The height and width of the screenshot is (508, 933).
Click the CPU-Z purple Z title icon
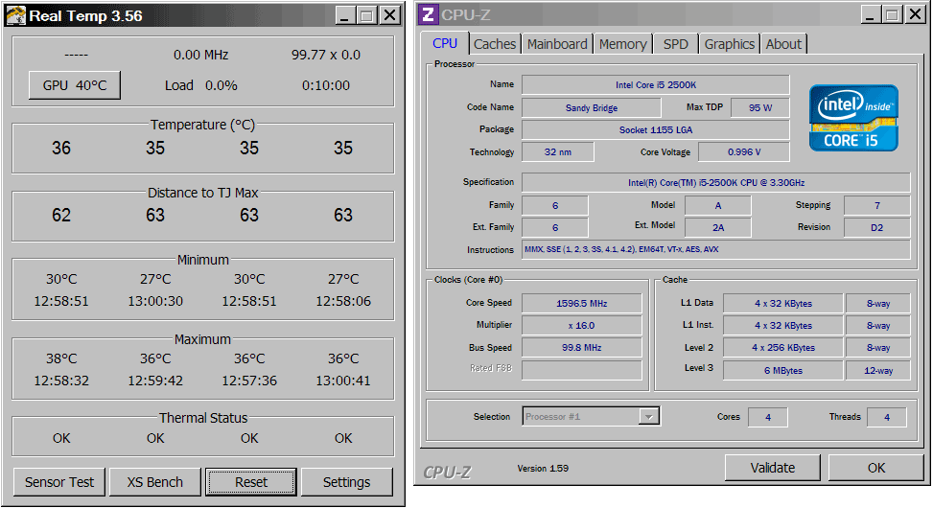coord(429,14)
